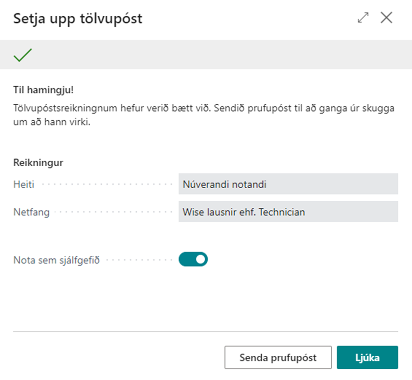Screen dimensions: 412x380
Task: Expand the dialog to full screen
Action: click(363, 18)
